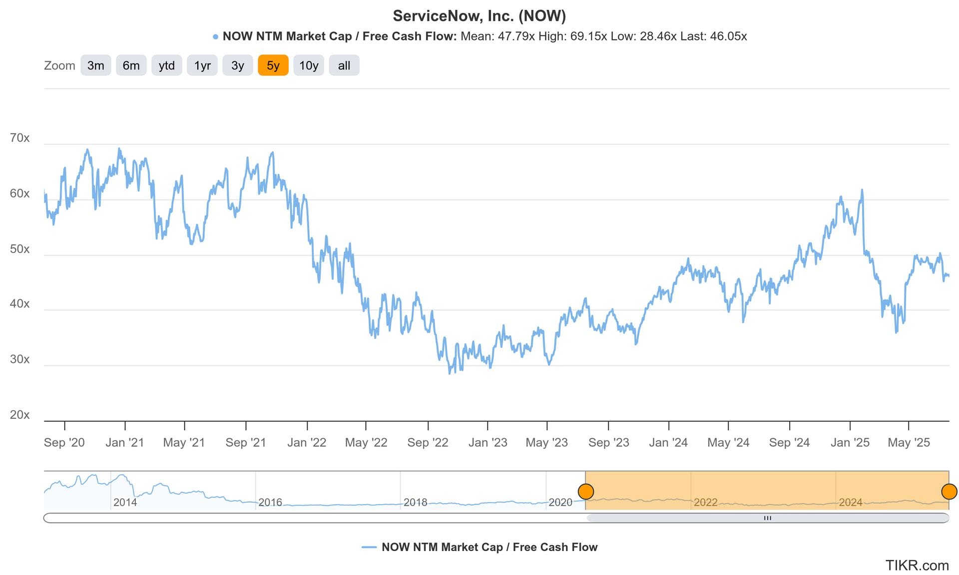
Task: Open the TIKR.com credit link
Action: click(x=917, y=566)
